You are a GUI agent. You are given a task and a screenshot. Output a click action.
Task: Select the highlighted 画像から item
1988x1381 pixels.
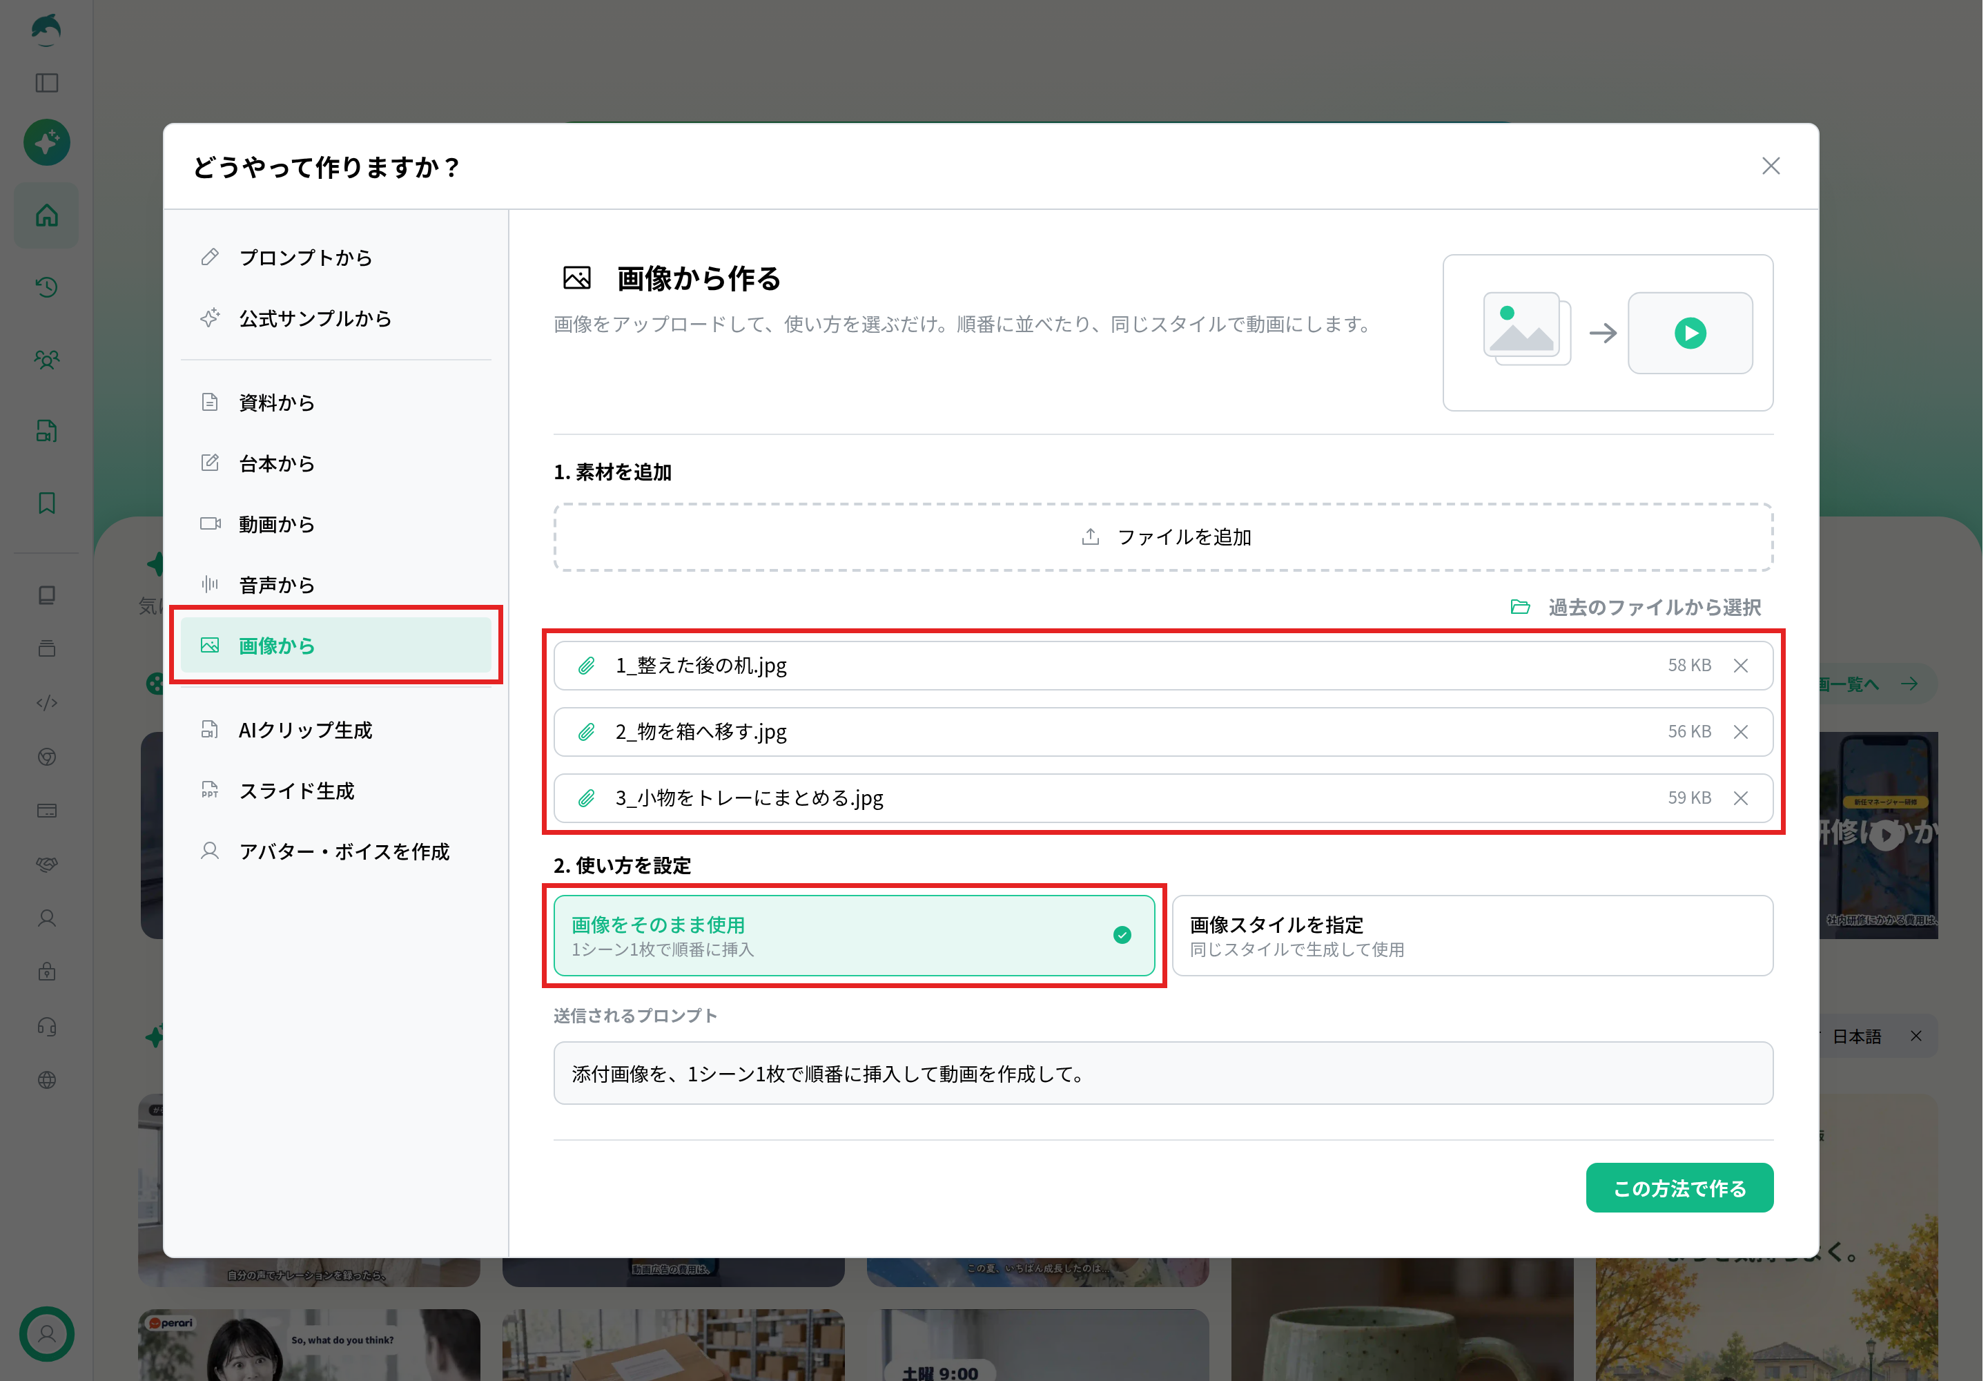(x=335, y=646)
